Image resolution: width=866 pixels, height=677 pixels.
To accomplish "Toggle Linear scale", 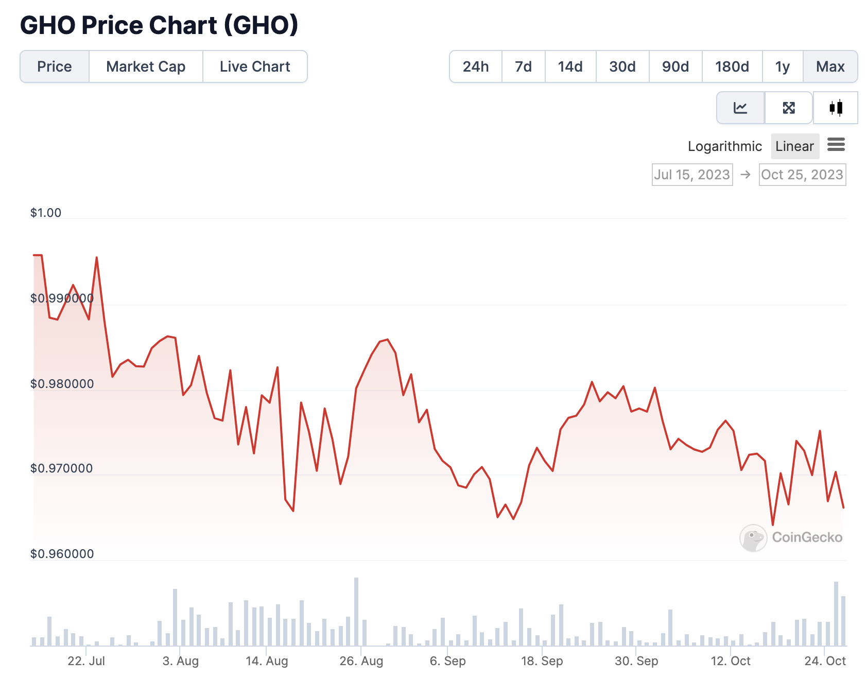I will point(794,146).
